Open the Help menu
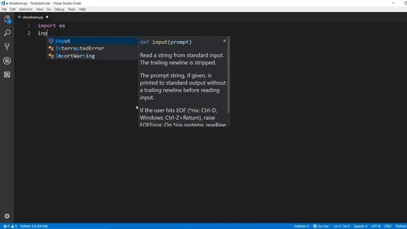The height and width of the screenshot is (229, 407). coord(82,10)
